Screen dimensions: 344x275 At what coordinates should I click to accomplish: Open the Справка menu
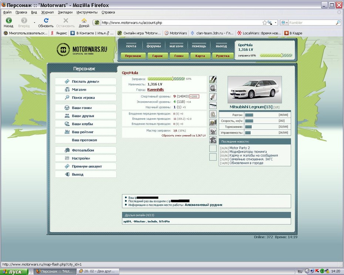pos(108,12)
